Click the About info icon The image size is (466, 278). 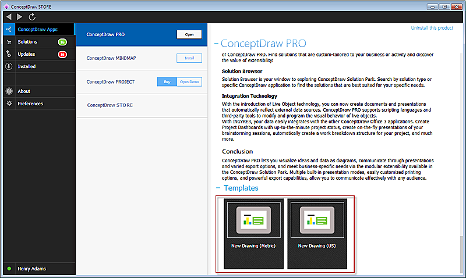9,91
